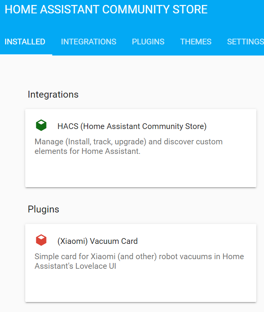Switch to the THEMES tab

click(x=196, y=42)
